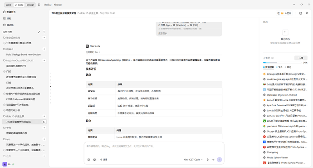Screen dimensions: 313x168
Task: Open the 理解和编辑视频内容 task
Action: click(16, 133)
